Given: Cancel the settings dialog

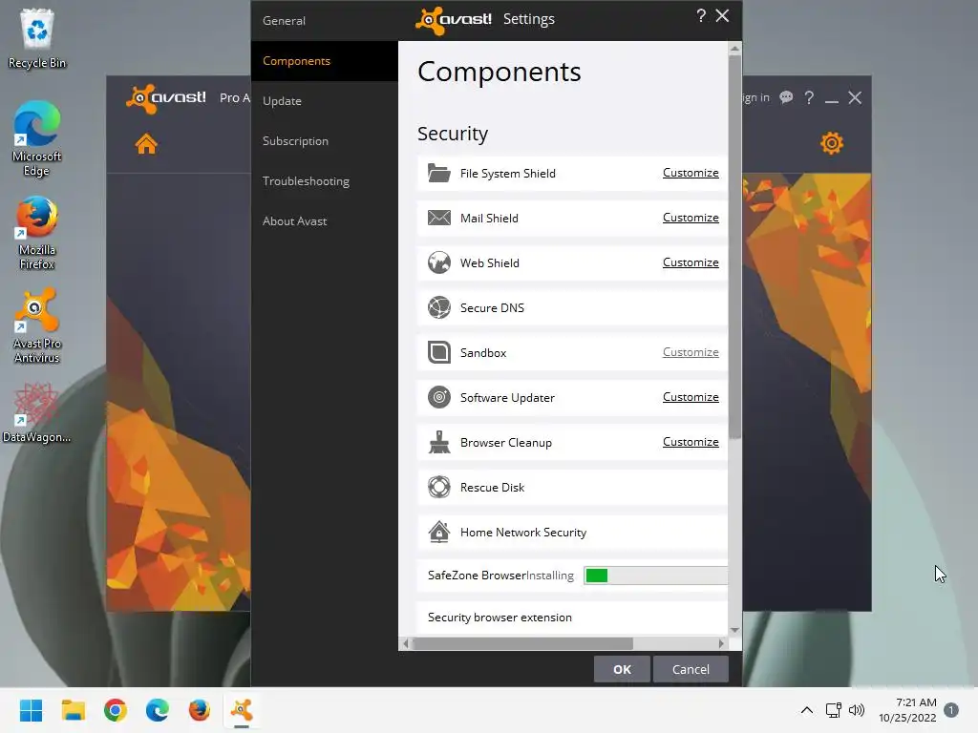Looking at the screenshot, I should (x=691, y=669).
